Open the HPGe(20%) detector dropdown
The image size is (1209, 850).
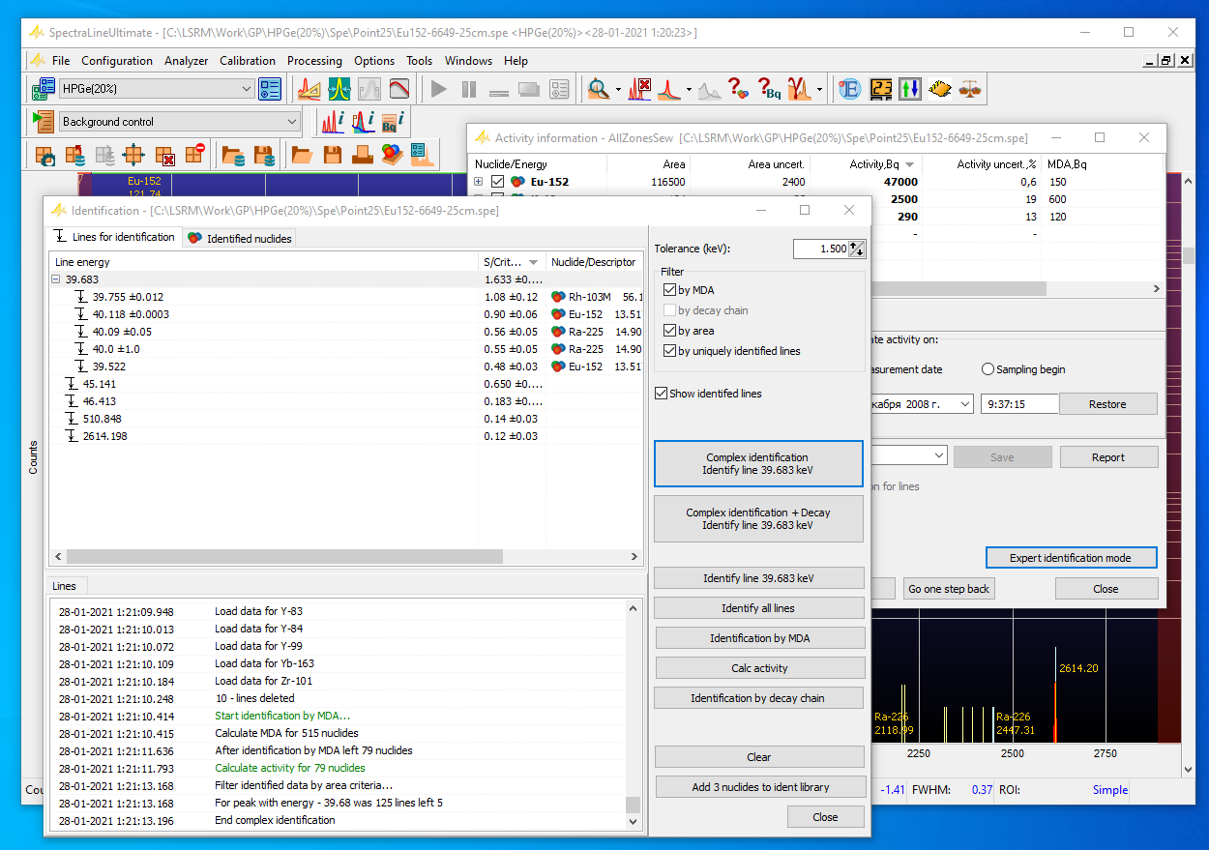[x=246, y=89]
